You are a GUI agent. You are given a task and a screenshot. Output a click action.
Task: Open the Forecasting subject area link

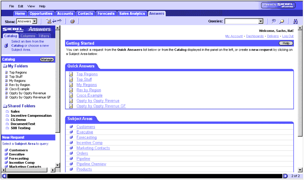click(x=87, y=138)
